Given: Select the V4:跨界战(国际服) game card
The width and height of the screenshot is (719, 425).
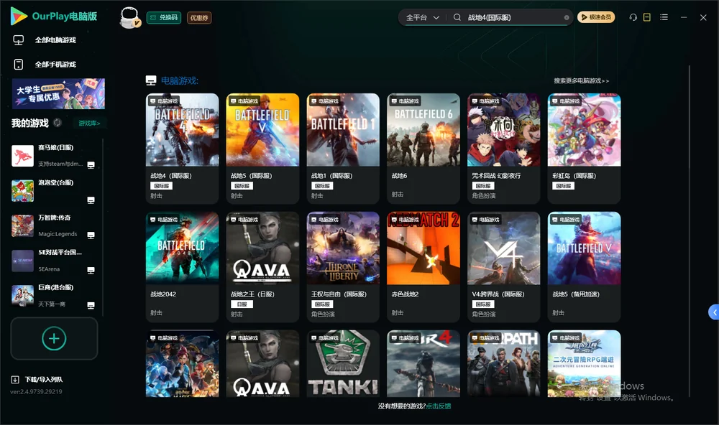Looking at the screenshot, I should pos(504,267).
